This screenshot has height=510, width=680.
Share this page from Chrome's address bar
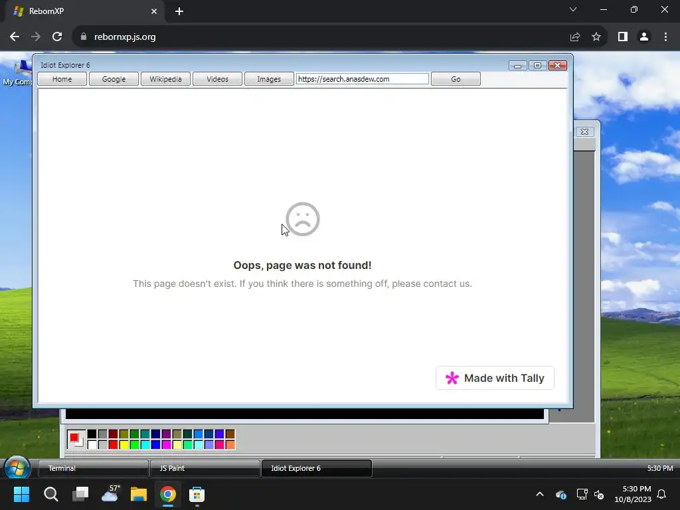[575, 37]
